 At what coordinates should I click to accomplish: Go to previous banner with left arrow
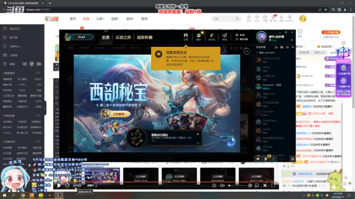point(70,80)
